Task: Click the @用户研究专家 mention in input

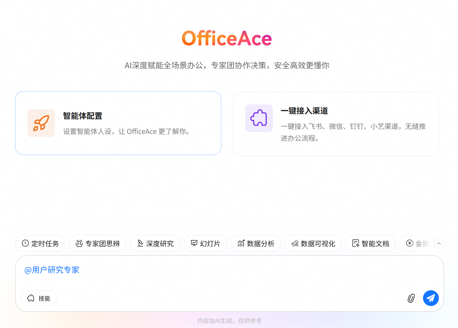Action: click(x=52, y=270)
